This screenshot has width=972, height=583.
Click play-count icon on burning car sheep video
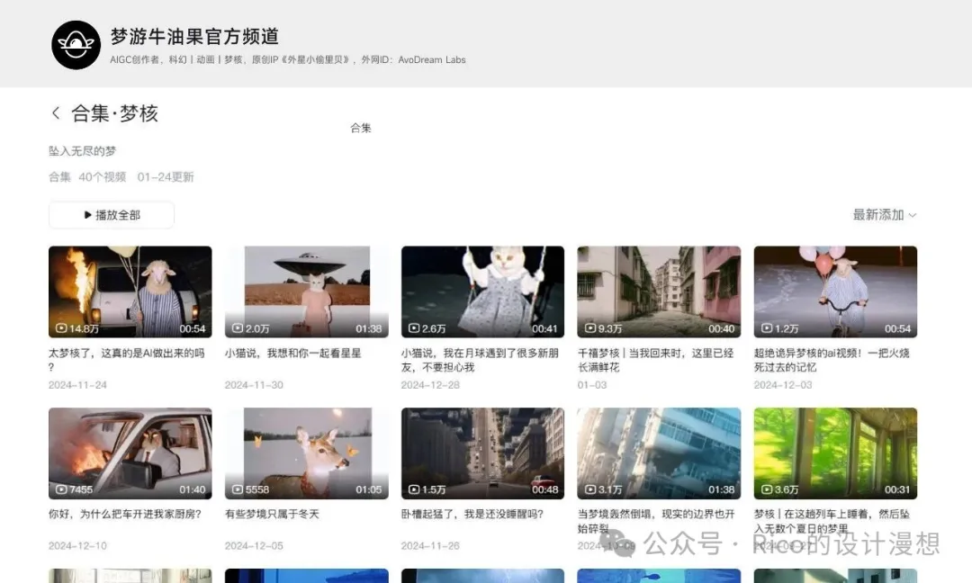coord(61,329)
